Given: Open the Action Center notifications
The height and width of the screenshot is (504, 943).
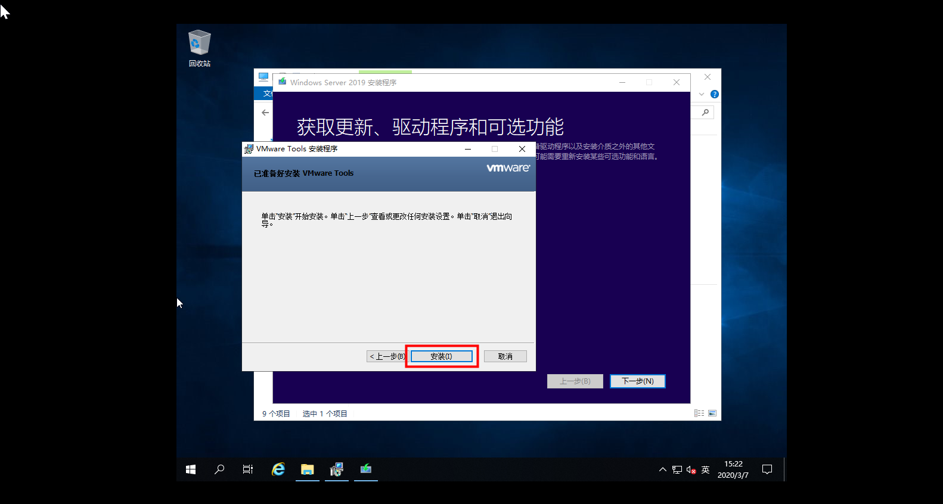Looking at the screenshot, I should [x=767, y=469].
